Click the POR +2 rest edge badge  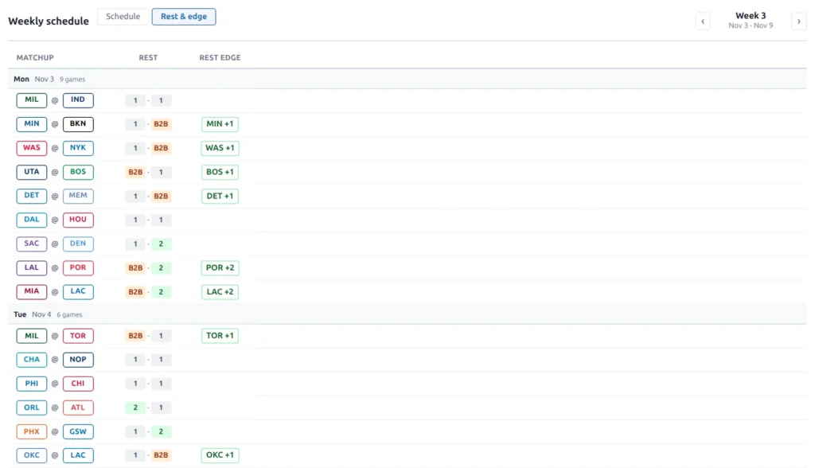click(220, 267)
